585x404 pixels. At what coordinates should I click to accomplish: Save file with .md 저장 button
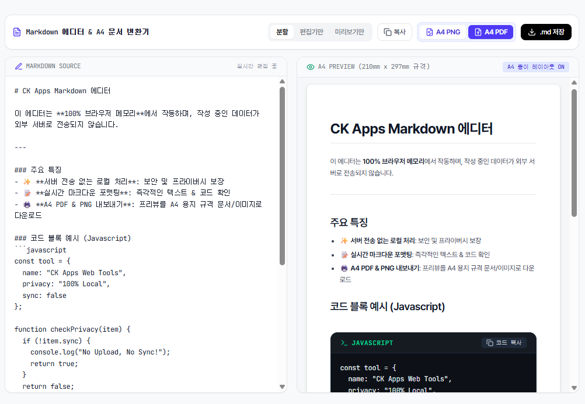(x=546, y=32)
